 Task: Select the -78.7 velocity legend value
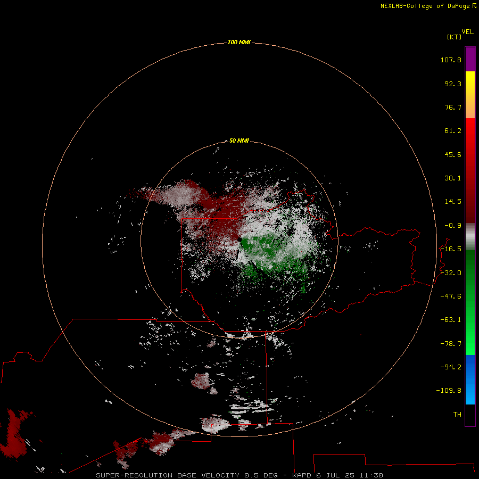coord(451,344)
